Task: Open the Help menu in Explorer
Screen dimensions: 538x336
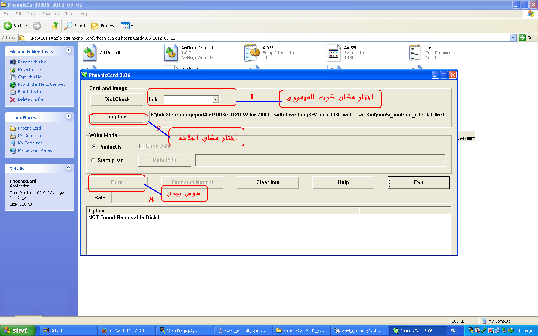Action: point(84,14)
